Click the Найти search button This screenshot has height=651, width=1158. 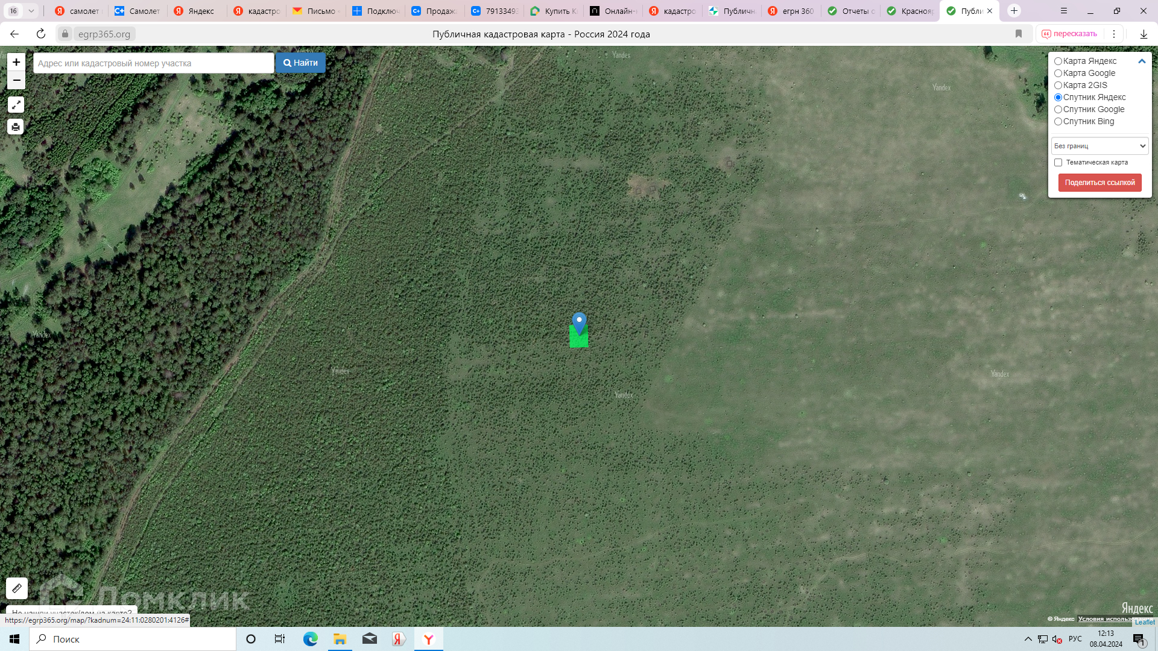click(x=300, y=63)
